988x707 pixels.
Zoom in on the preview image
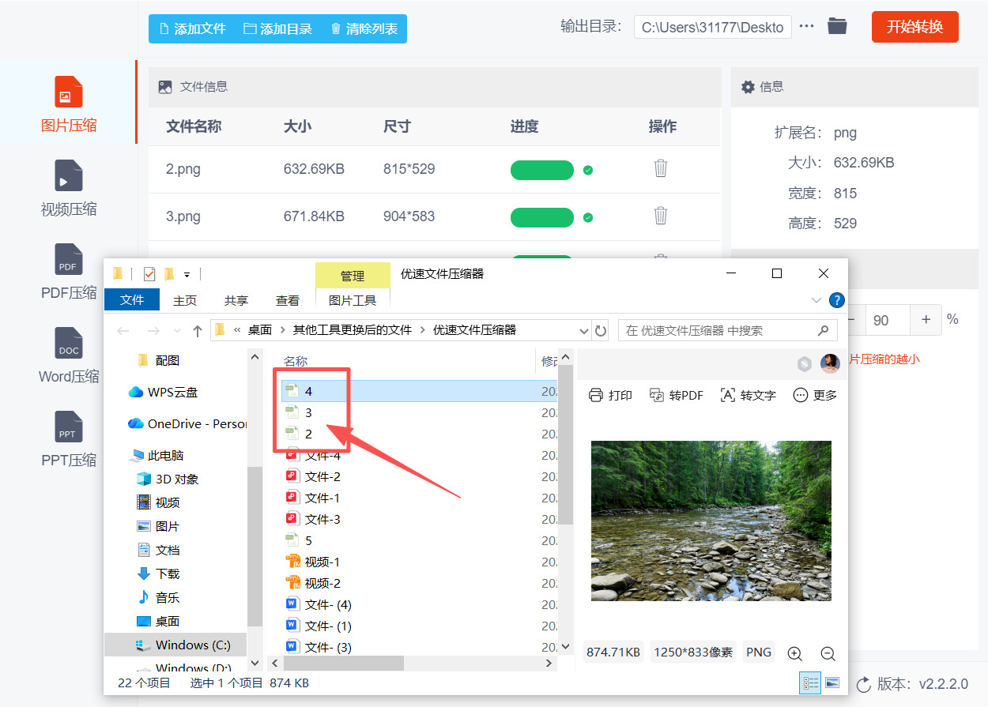click(795, 653)
